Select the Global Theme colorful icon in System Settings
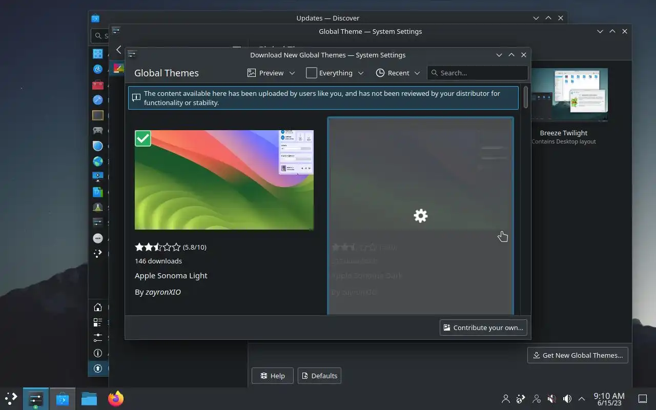This screenshot has height=410, width=656. (x=119, y=68)
